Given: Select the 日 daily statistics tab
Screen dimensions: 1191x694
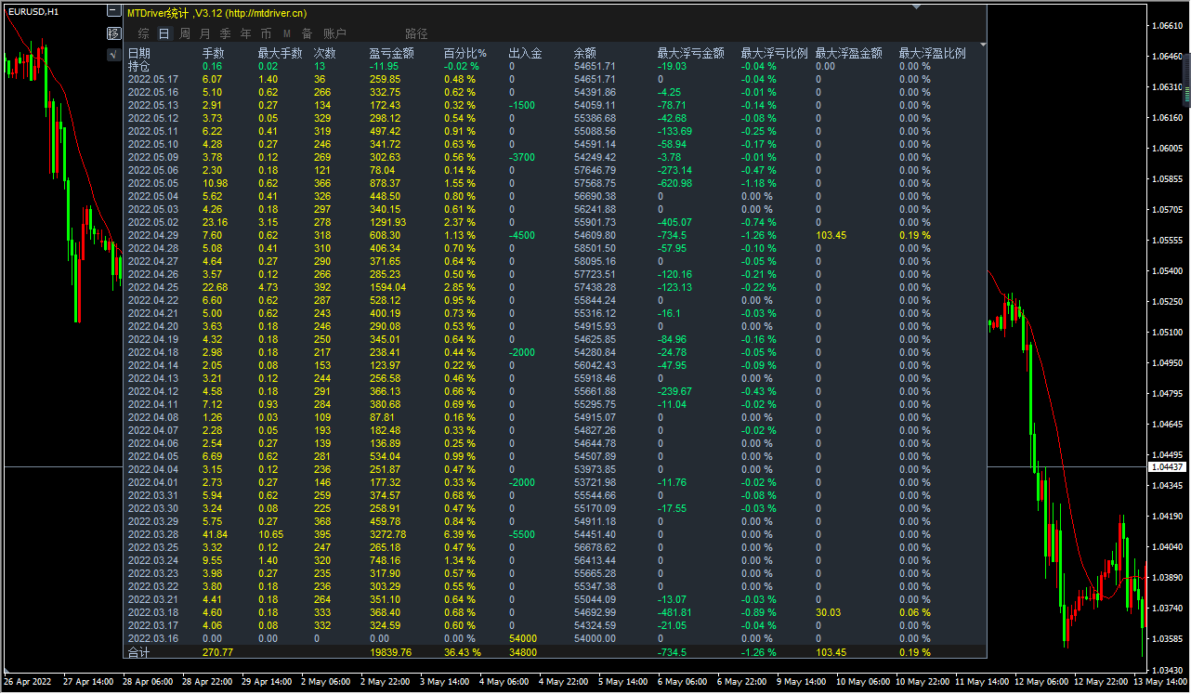Looking at the screenshot, I should point(164,33).
